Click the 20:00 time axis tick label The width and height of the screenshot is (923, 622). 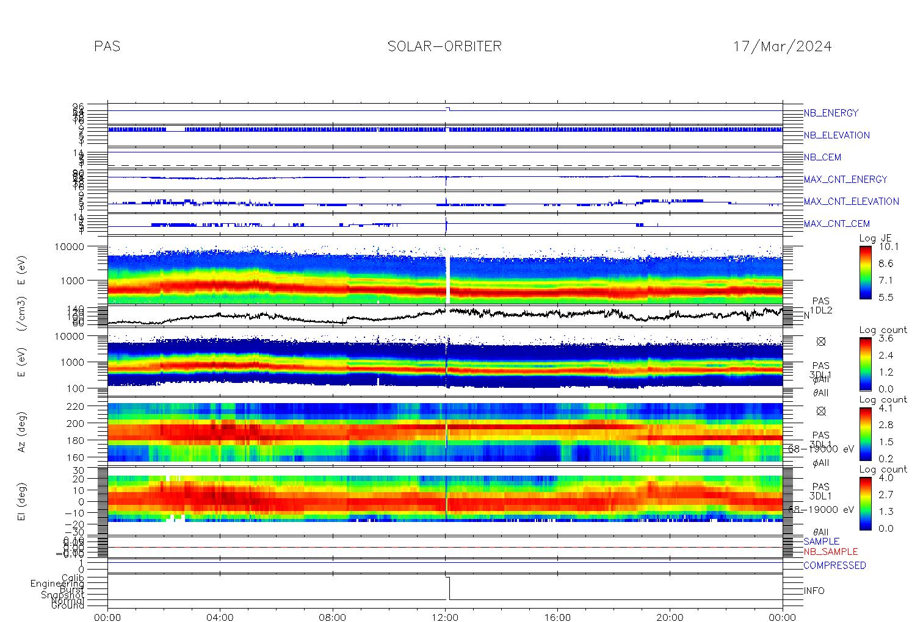point(670,617)
